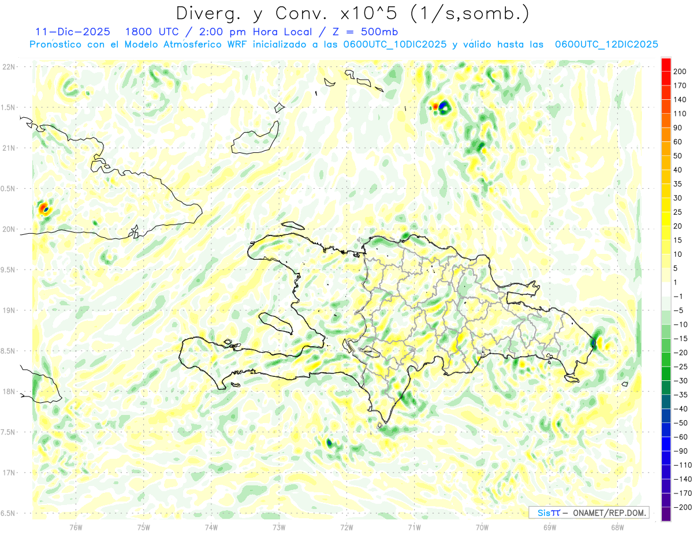Click the '-1' color scale value
This screenshot has width=693, height=535.
679,297
